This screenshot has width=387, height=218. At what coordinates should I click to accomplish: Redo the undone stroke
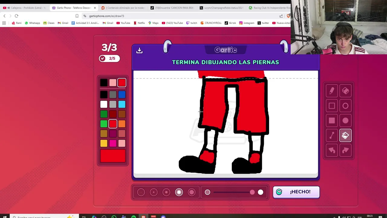(345, 150)
